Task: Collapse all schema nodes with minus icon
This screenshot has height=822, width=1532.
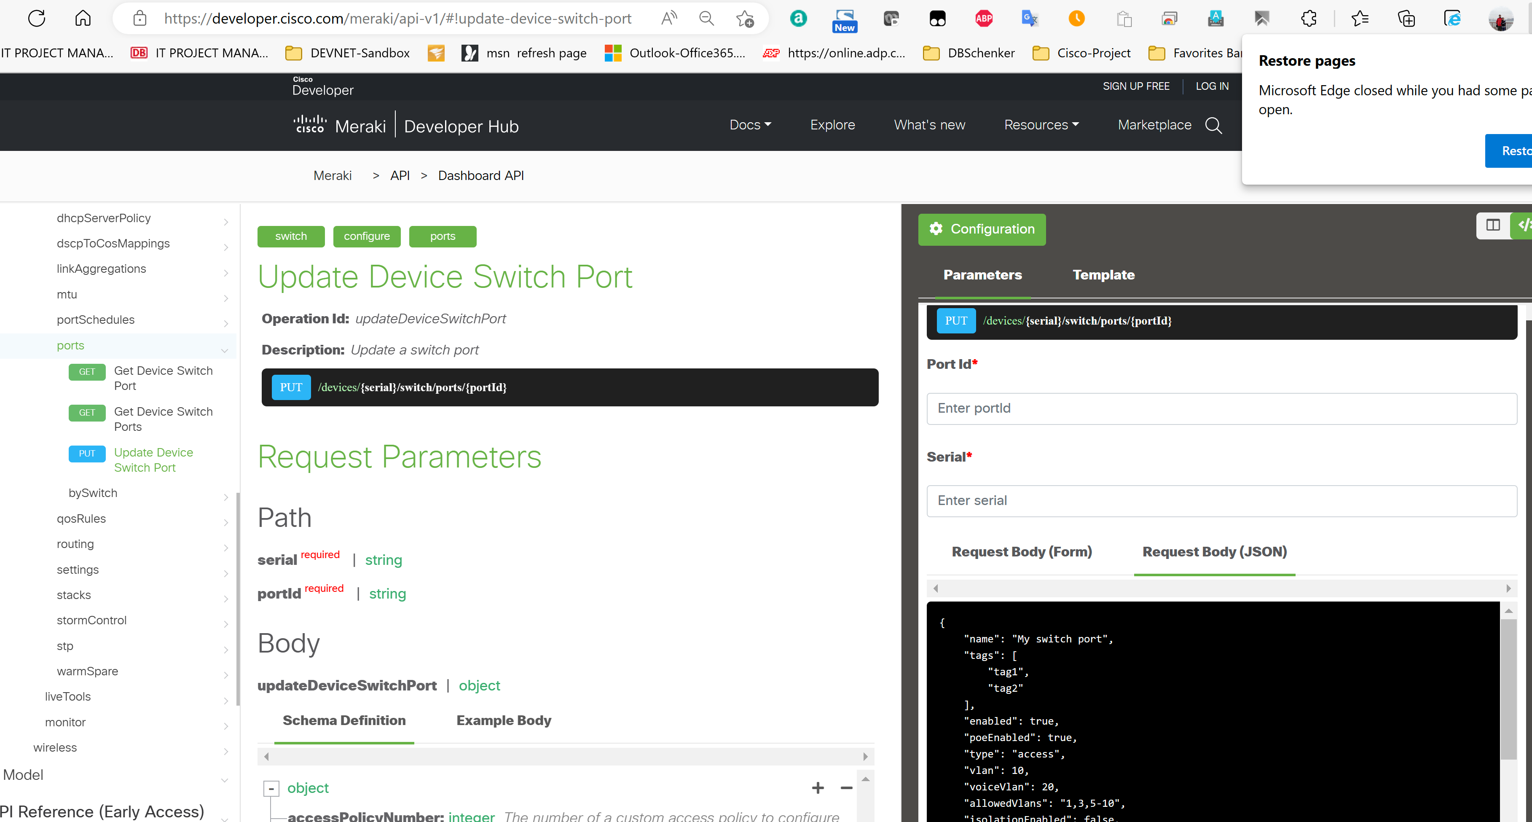Action: (x=846, y=788)
